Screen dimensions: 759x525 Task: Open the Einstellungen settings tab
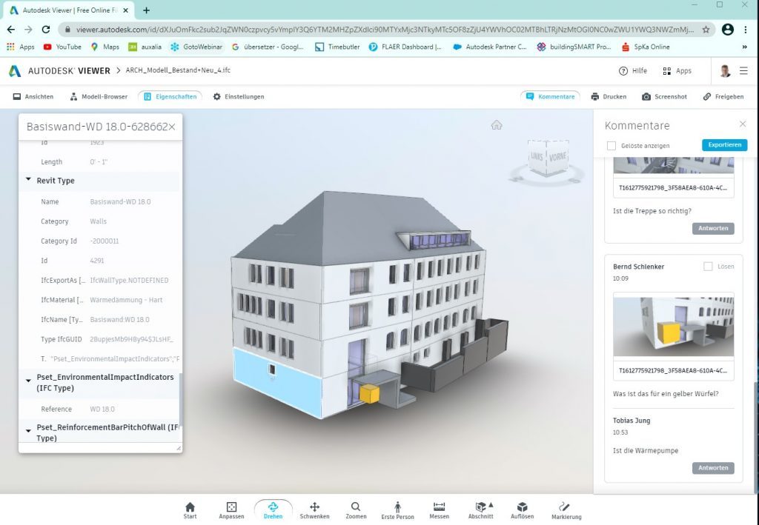coord(238,96)
